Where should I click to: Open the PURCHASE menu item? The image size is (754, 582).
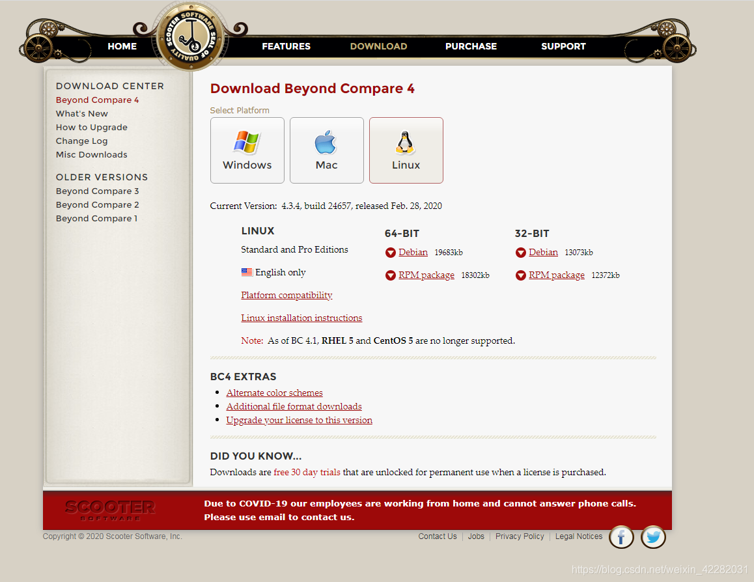(471, 46)
